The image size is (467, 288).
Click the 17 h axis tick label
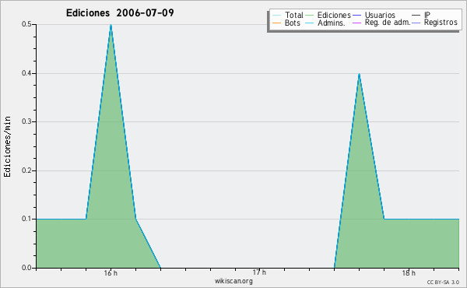coord(259,272)
